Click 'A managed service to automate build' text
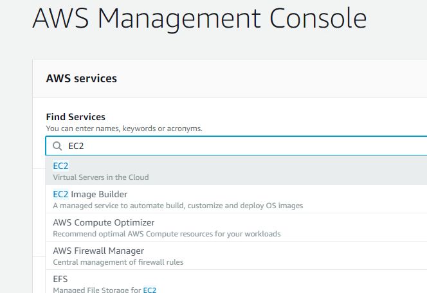Screen dimensions: 427x293 coord(178,206)
